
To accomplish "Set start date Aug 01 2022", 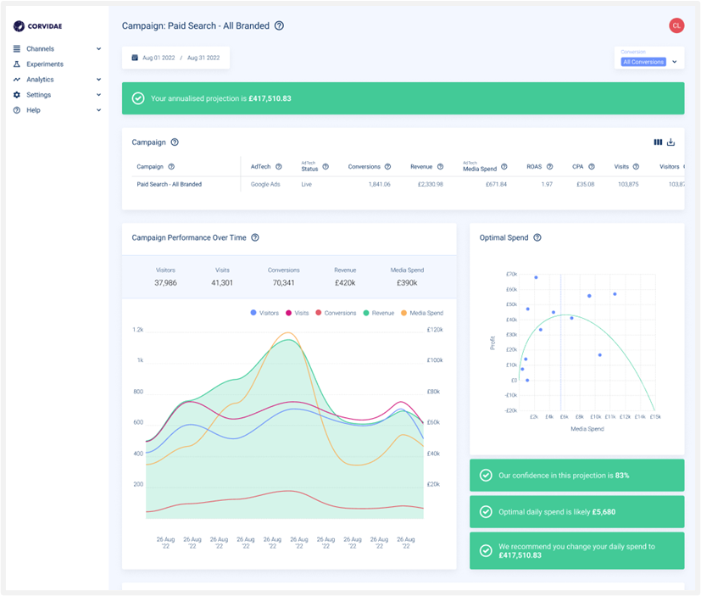I will 159,58.
